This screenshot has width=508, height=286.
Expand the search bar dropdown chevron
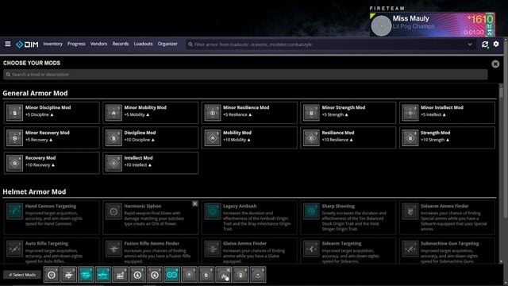(470, 44)
